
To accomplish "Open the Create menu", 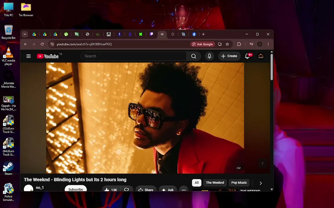I will [229, 56].
